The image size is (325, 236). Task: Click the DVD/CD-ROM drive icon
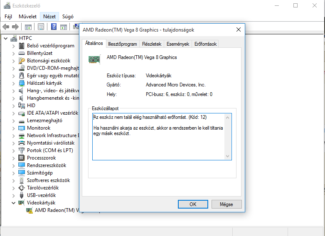(x=22, y=68)
